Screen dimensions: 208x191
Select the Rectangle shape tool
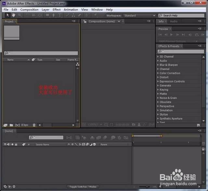[x=47, y=15]
